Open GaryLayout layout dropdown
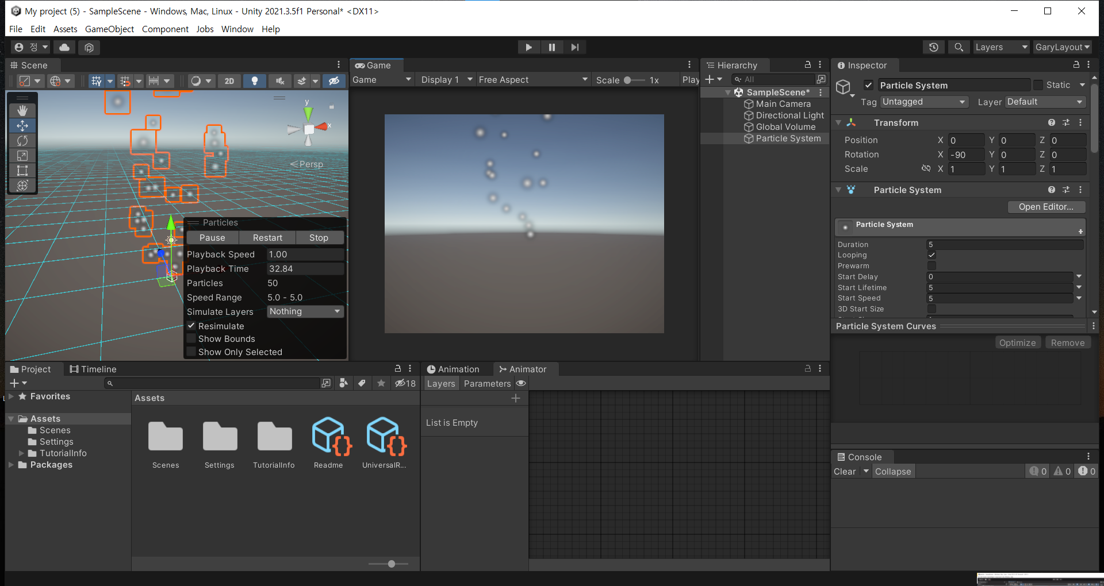The image size is (1104, 586). click(x=1063, y=47)
